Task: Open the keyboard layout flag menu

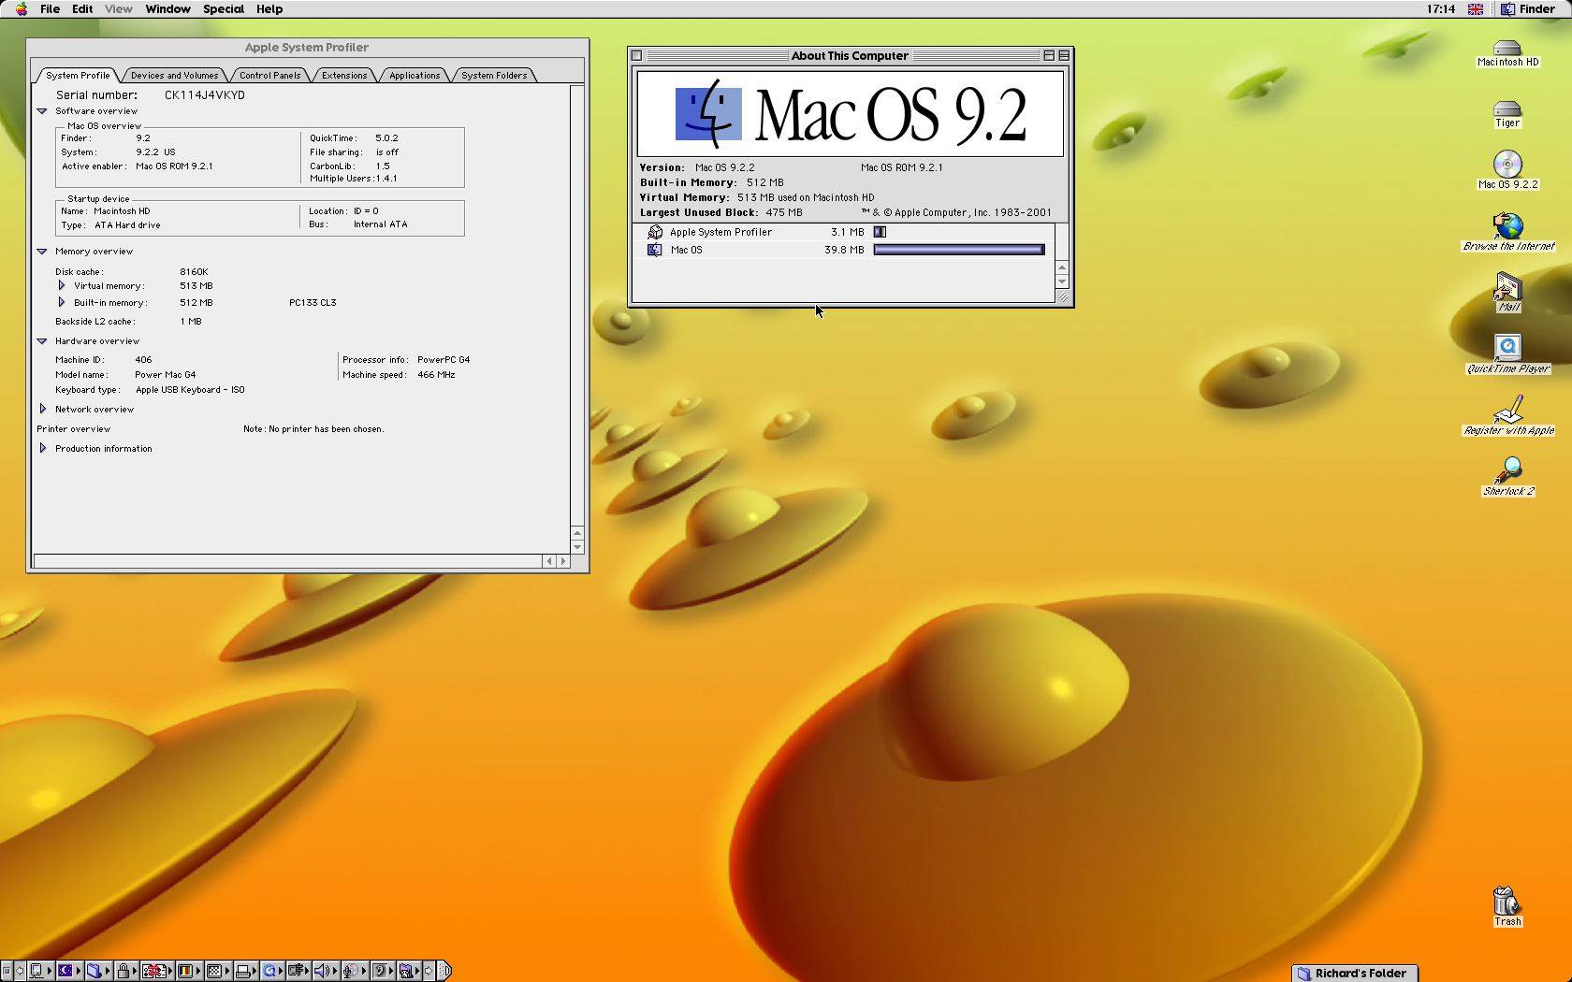Action: 1476,9
